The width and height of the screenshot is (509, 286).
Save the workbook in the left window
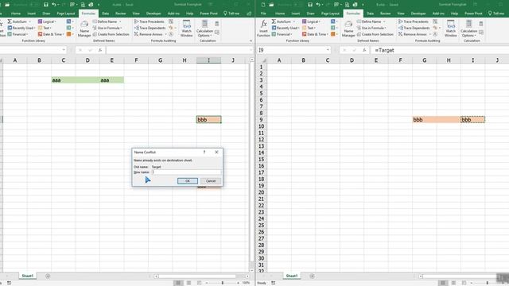(x=46, y=5)
